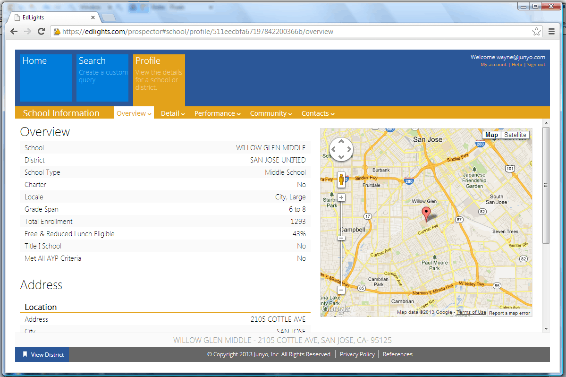Open the References link

(x=397, y=354)
